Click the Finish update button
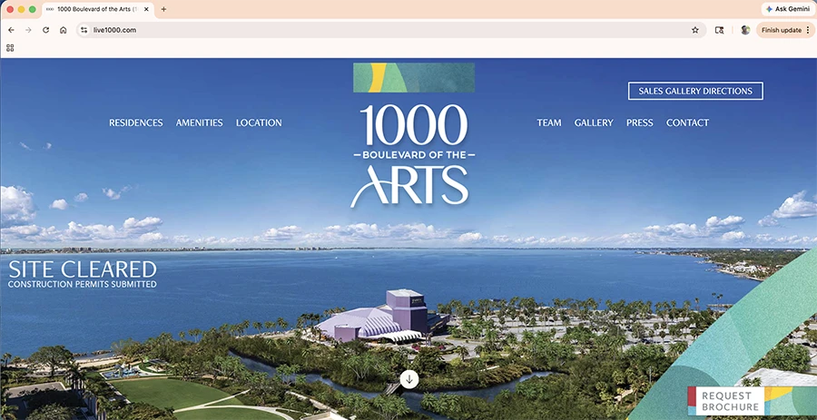The height and width of the screenshot is (420, 817). pyautogui.click(x=785, y=30)
